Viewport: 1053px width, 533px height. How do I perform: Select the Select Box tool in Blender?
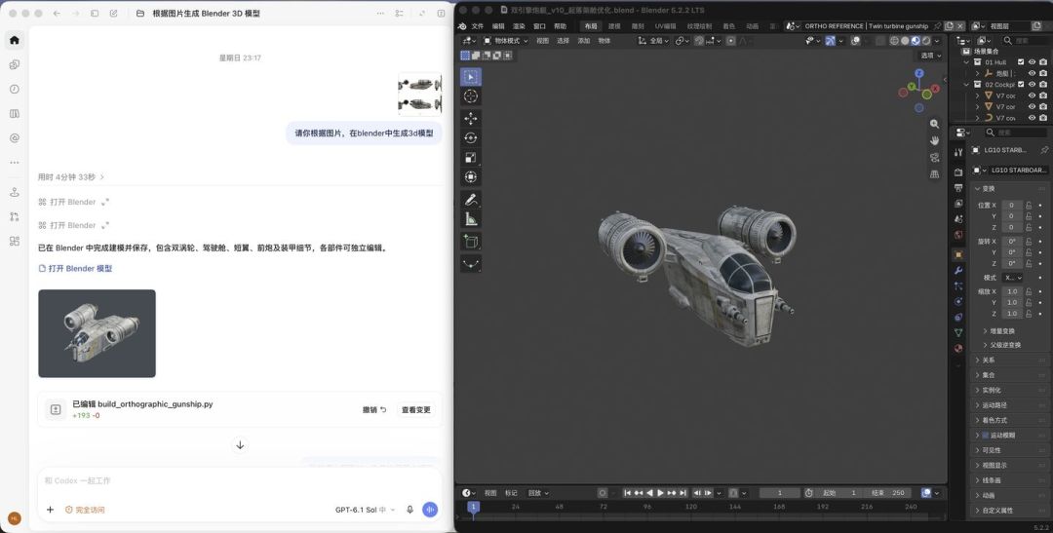pyautogui.click(x=470, y=77)
